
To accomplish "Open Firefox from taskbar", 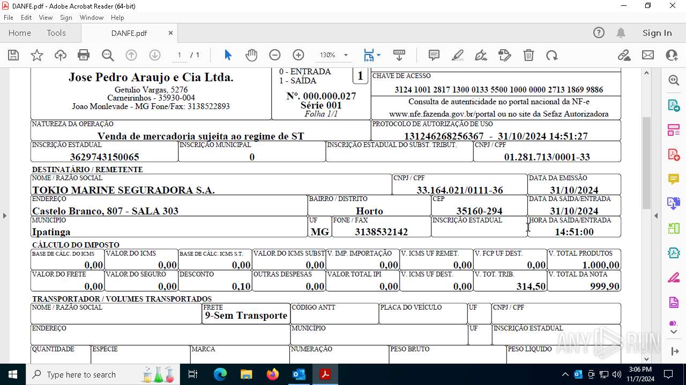I will (273, 374).
